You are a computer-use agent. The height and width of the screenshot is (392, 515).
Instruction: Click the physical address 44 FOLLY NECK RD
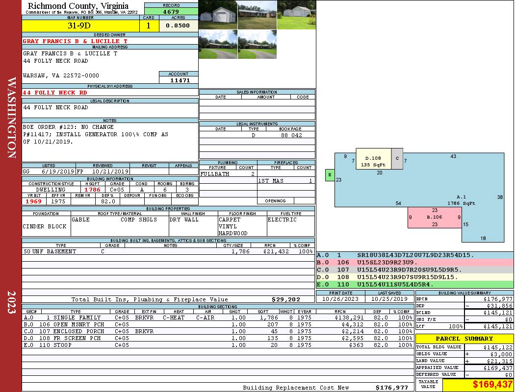point(55,92)
